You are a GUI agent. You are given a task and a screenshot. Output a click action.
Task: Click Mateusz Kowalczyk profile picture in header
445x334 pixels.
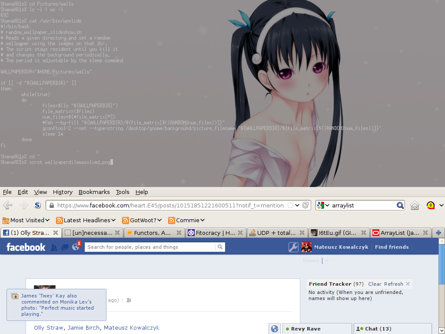tap(306, 247)
